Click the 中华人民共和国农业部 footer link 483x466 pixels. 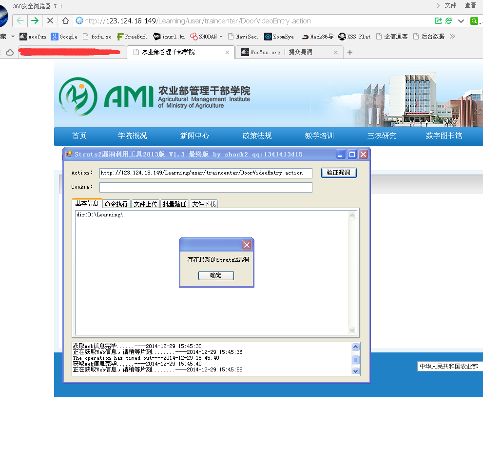(x=448, y=366)
